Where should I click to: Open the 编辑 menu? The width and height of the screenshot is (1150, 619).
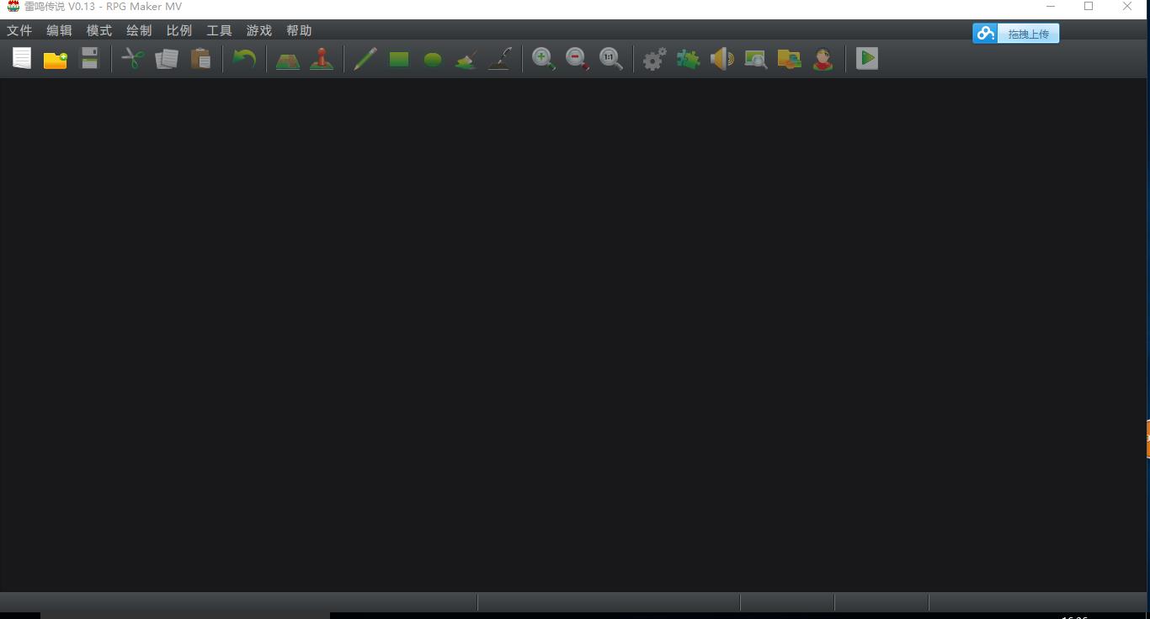click(x=59, y=30)
